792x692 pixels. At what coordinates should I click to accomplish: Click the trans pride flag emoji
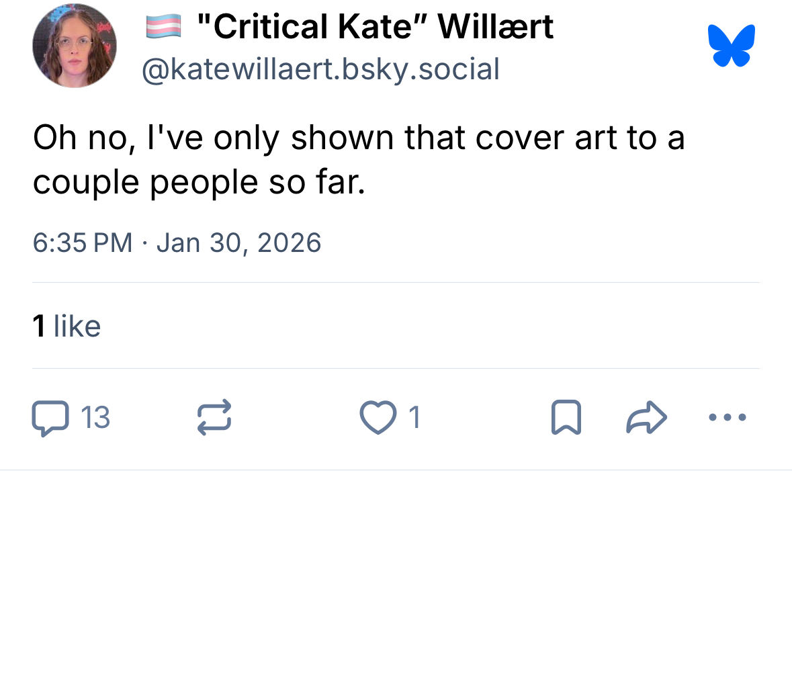163,27
